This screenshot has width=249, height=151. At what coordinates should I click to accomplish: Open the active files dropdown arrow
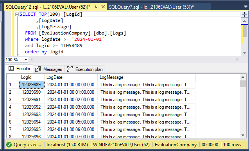click(245, 7)
